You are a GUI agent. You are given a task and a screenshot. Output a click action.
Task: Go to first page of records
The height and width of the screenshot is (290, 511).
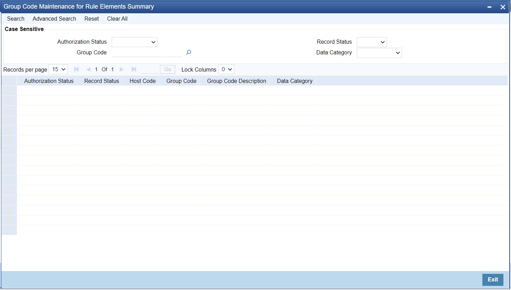pyautogui.click(x=77, y=69)
